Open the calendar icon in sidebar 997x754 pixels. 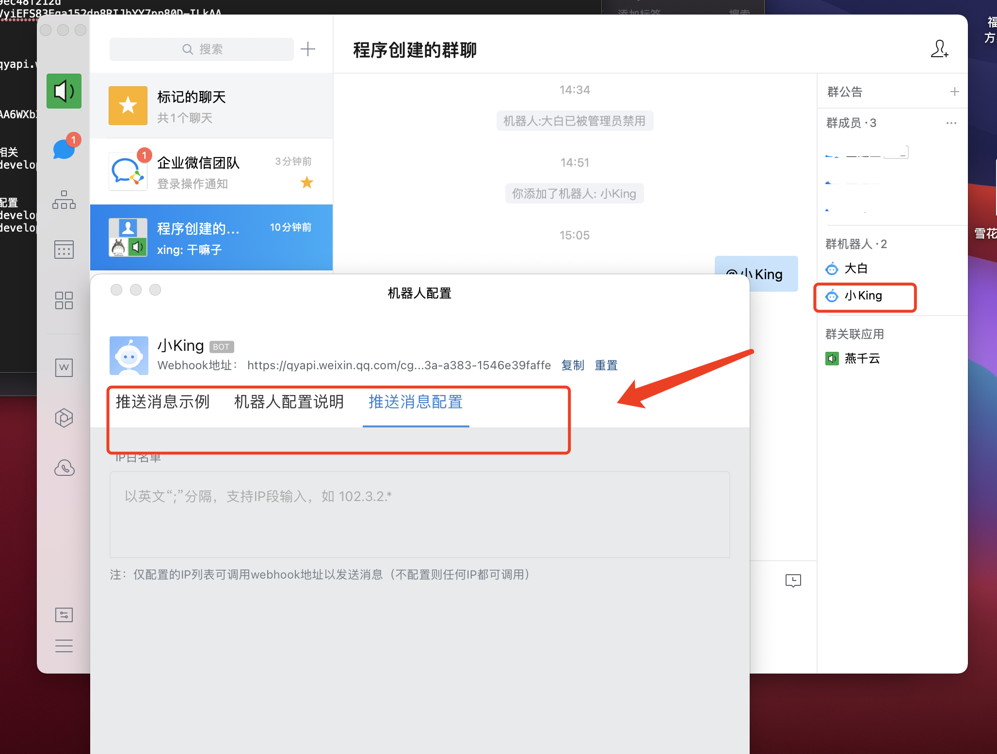(64, 250)
